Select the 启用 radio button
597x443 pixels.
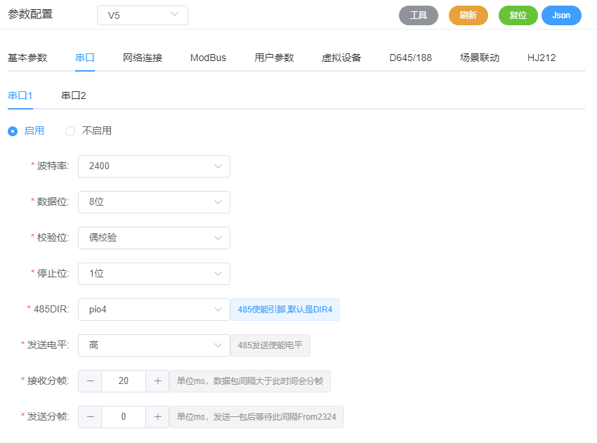[13, 131]
